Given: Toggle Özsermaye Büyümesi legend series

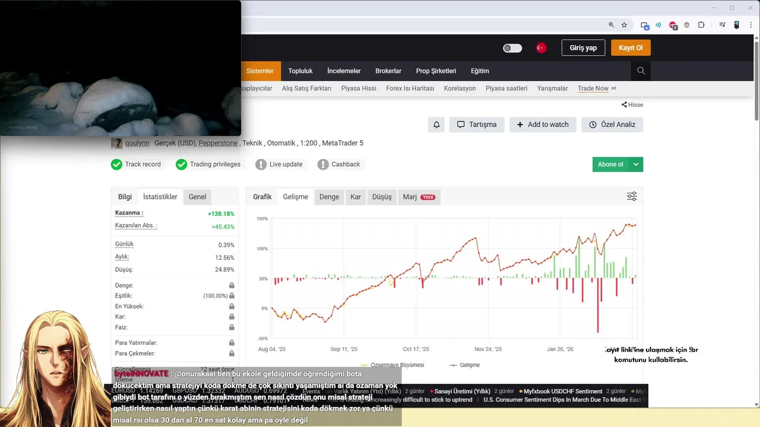Looking at the screenshot, I should tap(392, 365).
